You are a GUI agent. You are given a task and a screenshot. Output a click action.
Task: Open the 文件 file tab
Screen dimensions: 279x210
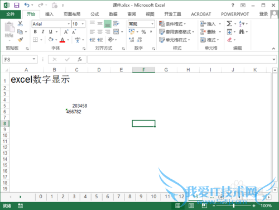click(11, 14)
